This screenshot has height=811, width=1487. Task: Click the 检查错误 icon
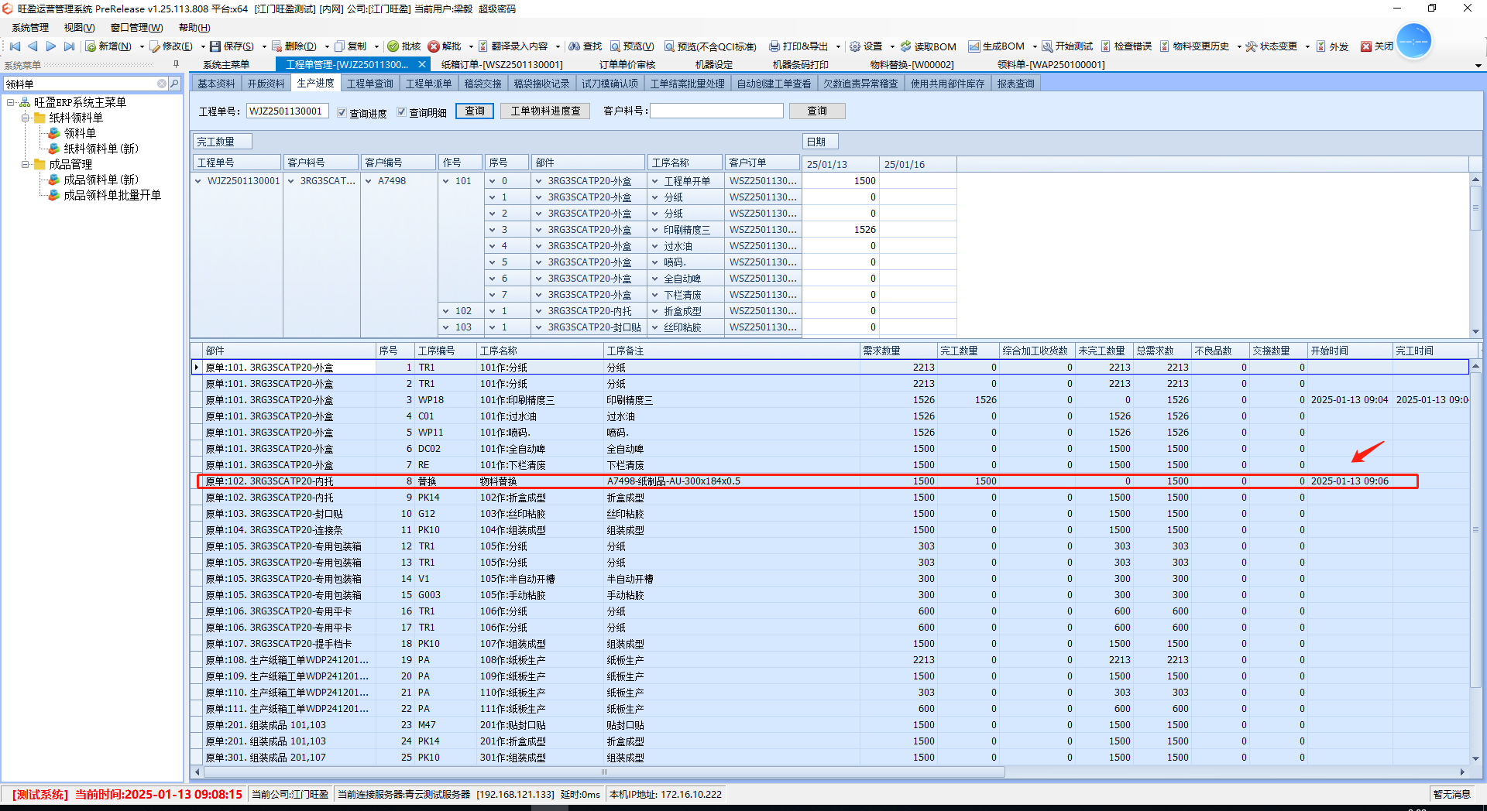[1106, 46]
